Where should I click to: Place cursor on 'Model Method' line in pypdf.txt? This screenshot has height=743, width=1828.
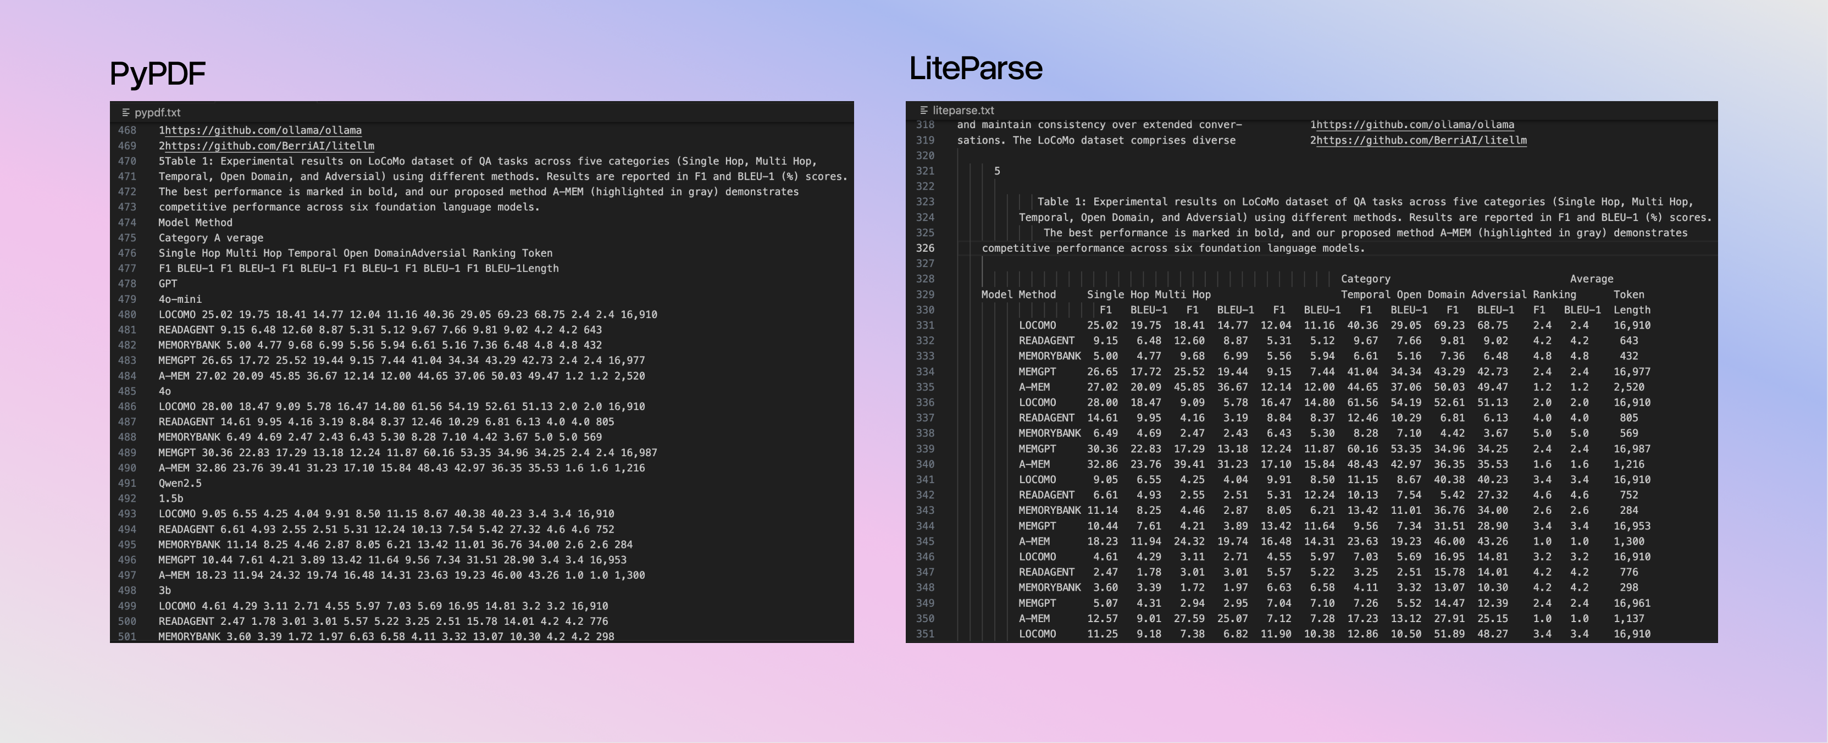click(195, 223)
